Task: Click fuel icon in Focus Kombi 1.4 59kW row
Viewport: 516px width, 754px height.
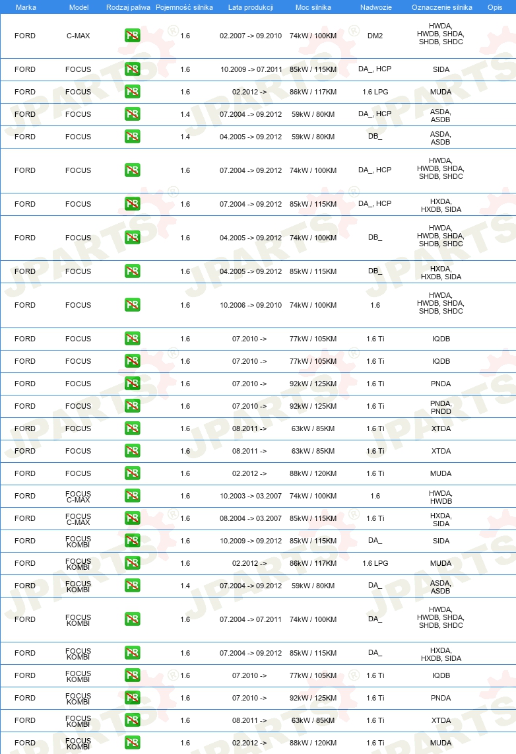Action: click(132, 586)
